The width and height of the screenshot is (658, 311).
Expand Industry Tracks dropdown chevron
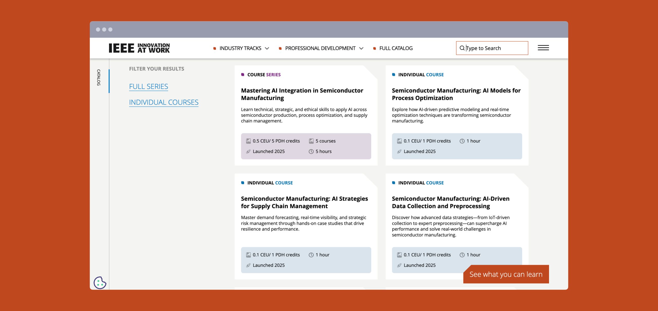pyautogui.click(x=267, y=48)
